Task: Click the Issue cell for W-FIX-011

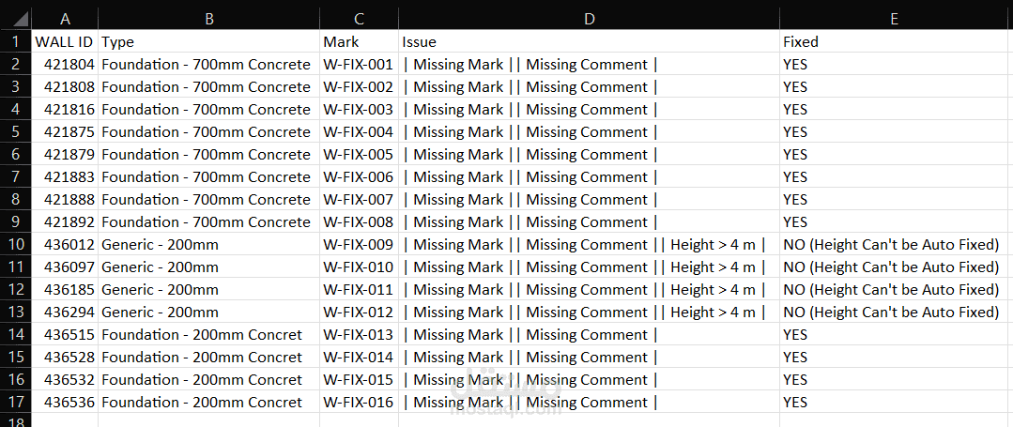Action: pyautogui.click(x=589, y=290)
